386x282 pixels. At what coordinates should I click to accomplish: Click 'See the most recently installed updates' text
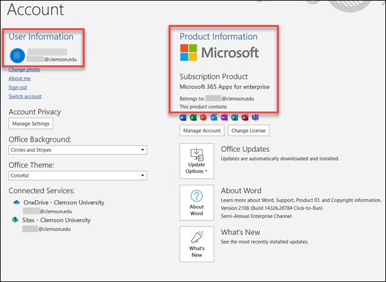265,242
